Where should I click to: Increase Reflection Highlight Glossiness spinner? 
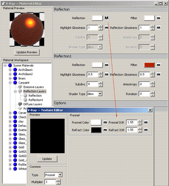pos(101,27)
